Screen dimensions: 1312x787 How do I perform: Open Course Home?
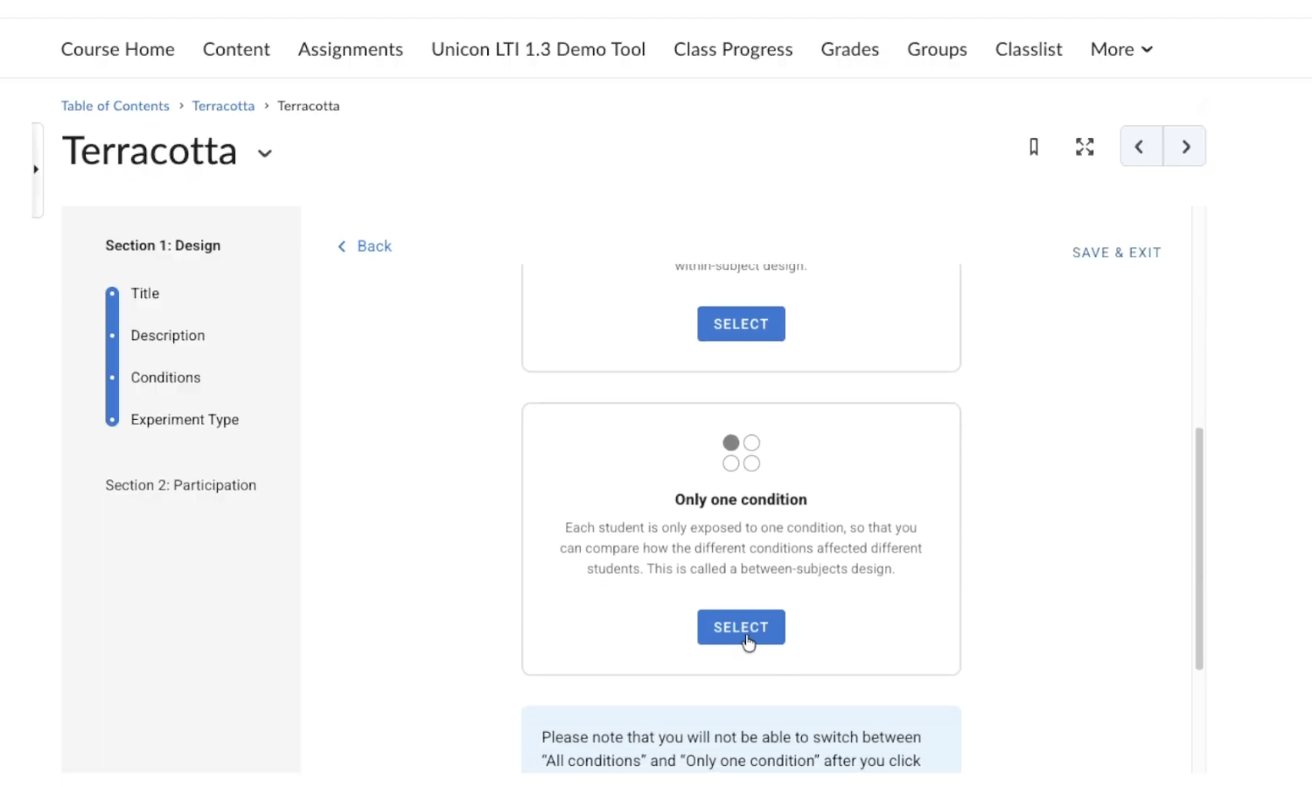(118, 49)
